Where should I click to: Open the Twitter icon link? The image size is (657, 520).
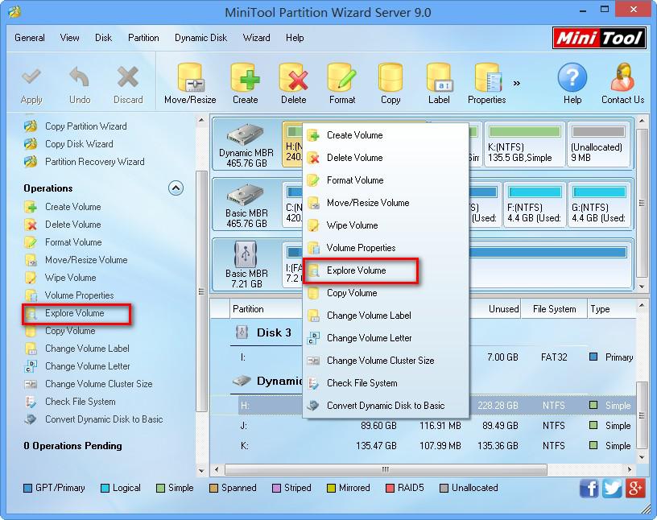pos(612,489)
